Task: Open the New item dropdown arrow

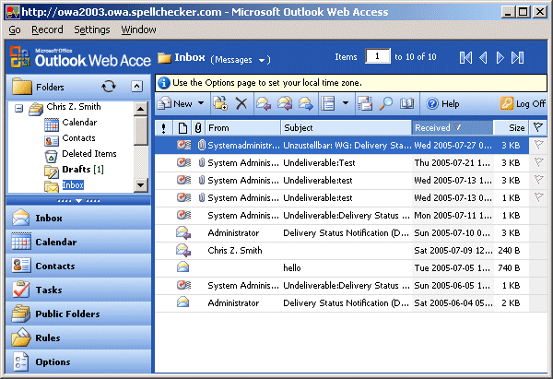Action: point(200,104)
